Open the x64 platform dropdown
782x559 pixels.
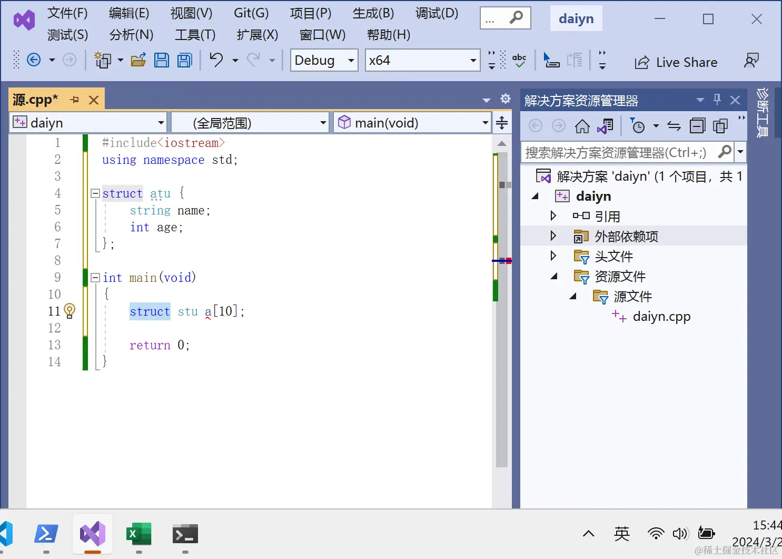pyautogui.click(x=422, y=60)
